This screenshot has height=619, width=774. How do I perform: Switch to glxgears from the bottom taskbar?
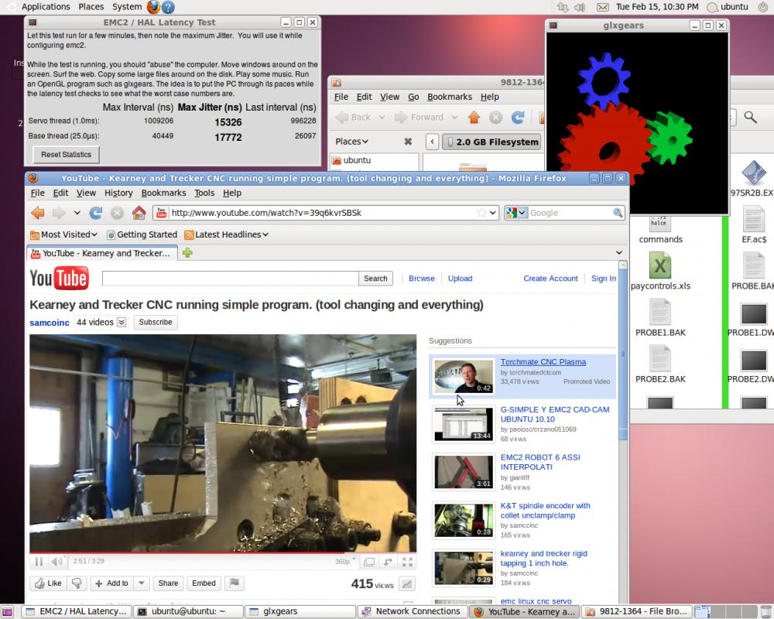tap(300, 611)
